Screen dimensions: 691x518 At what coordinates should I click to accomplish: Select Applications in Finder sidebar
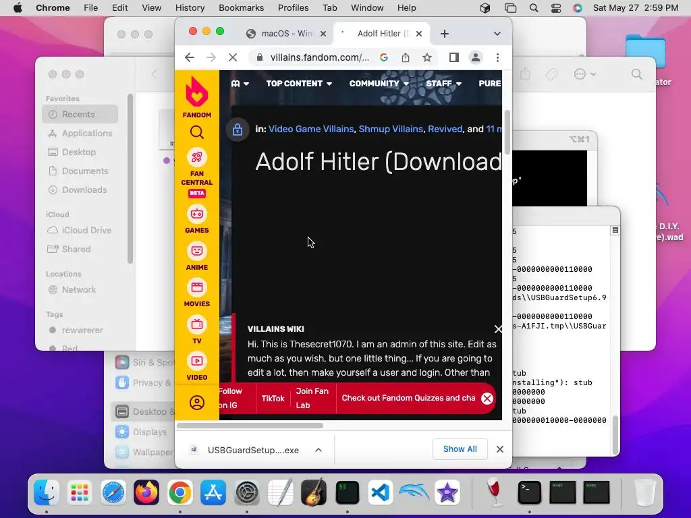click(80, 133)
